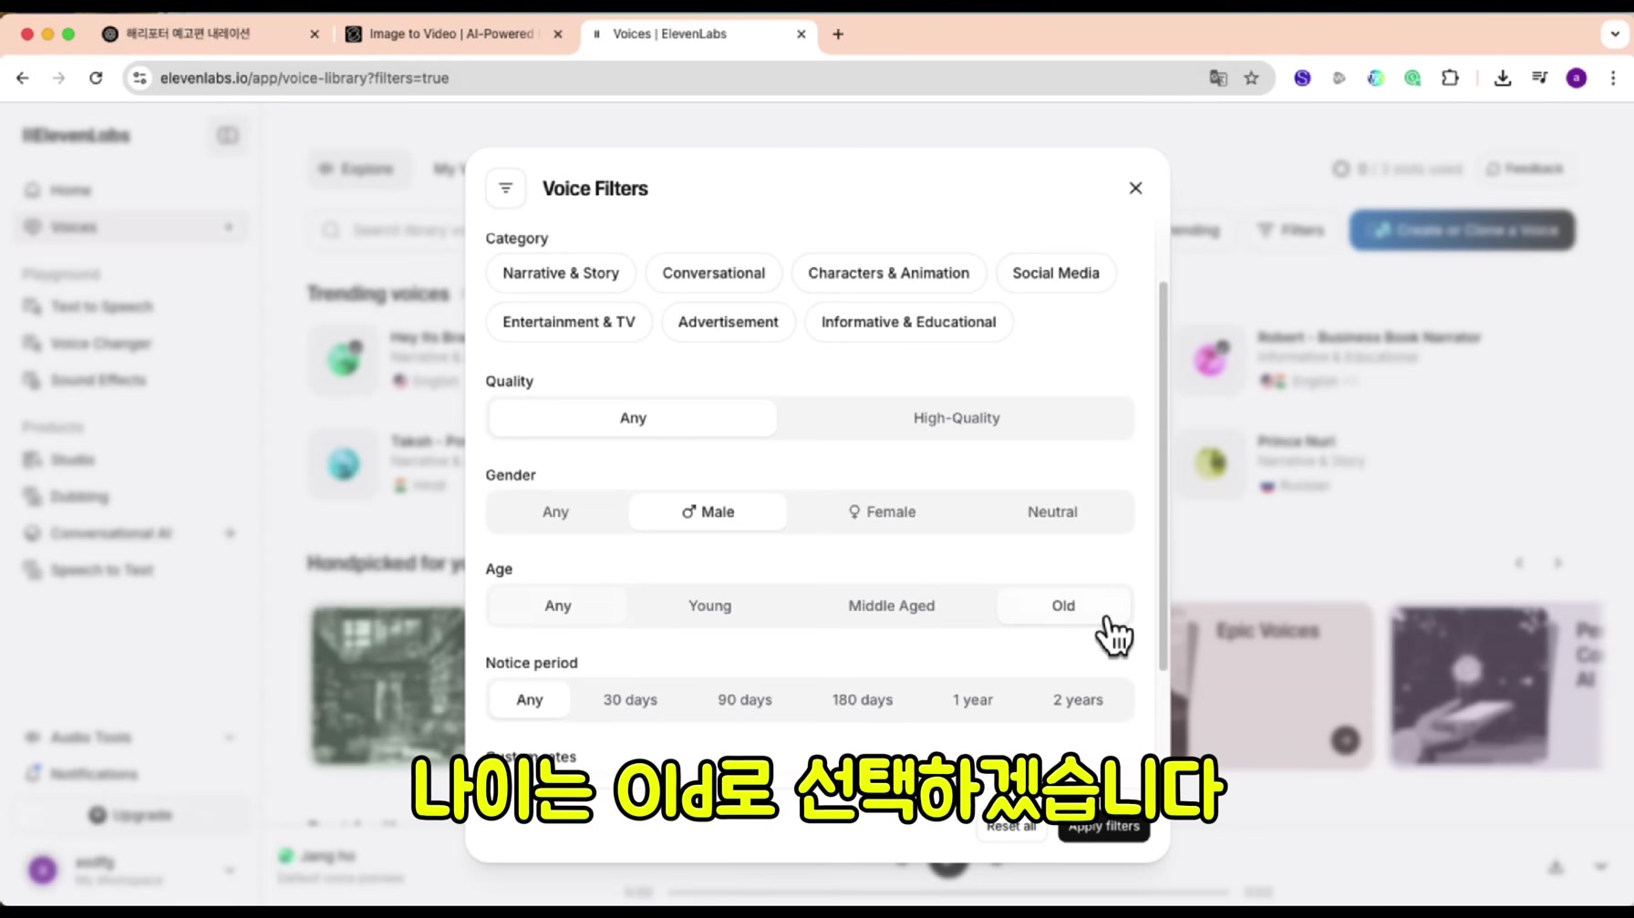Click the filter icon beside Voice Filters title
Image resolution: width=1634 pixels, height=918 pixels.
tap(506, 188)
